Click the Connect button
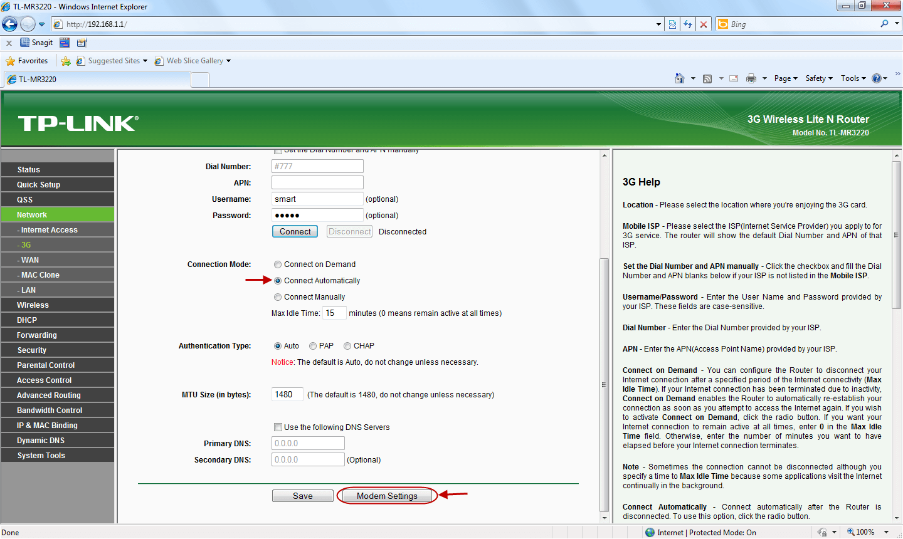903x539 pixels. pos(295,231)
